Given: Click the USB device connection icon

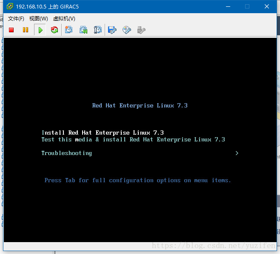Looking at the screenshot, I should coord(141,30).
